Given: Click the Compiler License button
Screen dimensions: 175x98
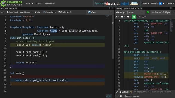Looking at the screenshot, I should click(x=132, y=96).
